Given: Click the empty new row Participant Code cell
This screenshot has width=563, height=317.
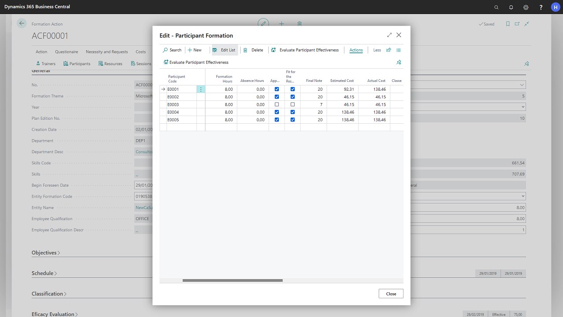Looking at the screenshot, I should coord(181,127).
